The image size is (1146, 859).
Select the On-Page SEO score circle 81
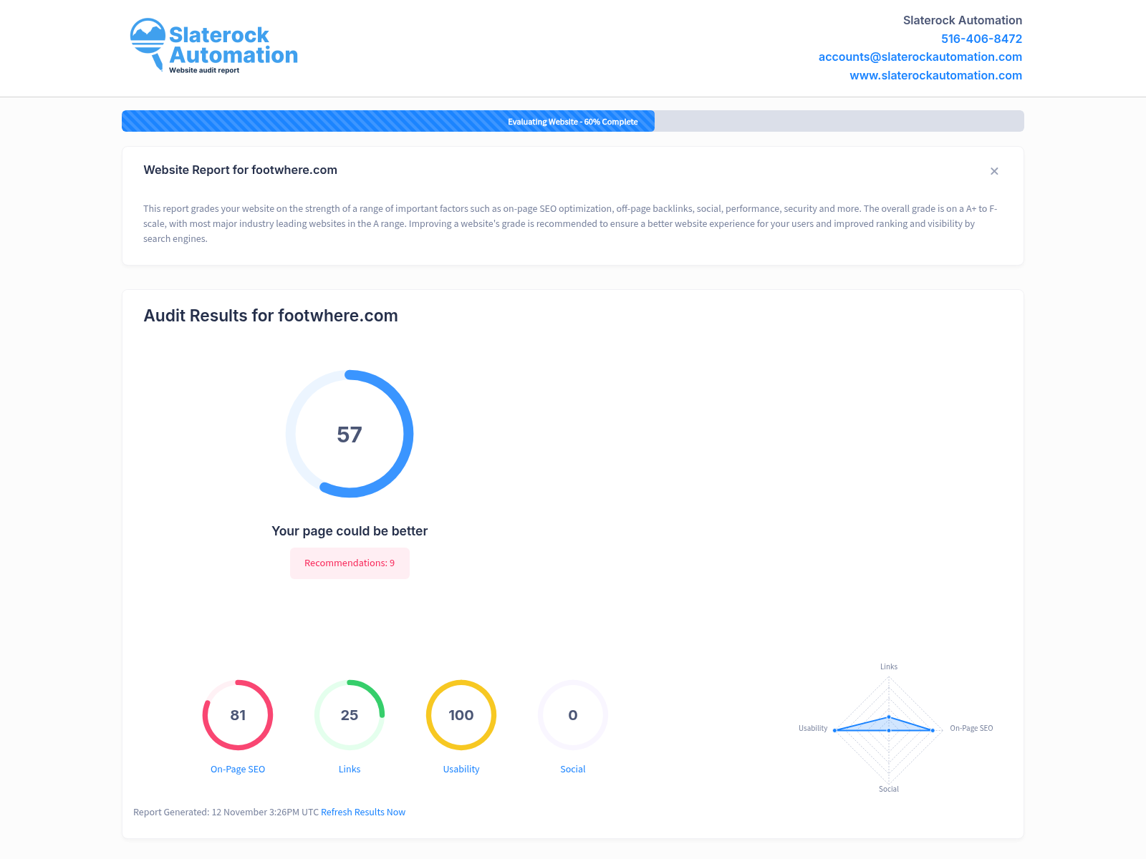[x=238, y=715]
